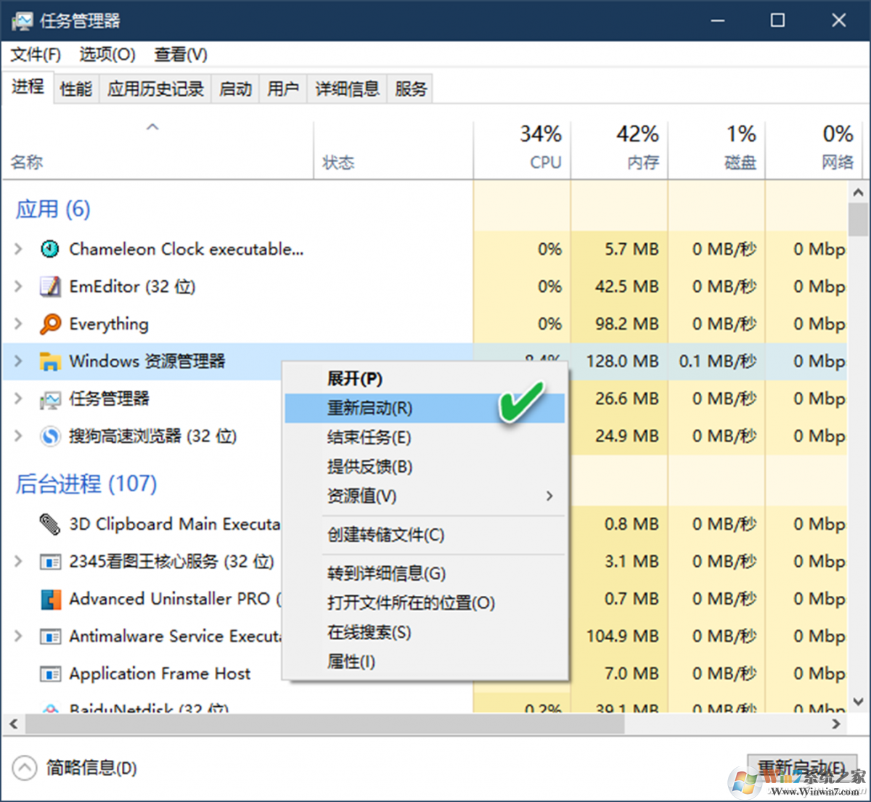Click the Advanced Uninstaller PRO icon

coord(49,600)
